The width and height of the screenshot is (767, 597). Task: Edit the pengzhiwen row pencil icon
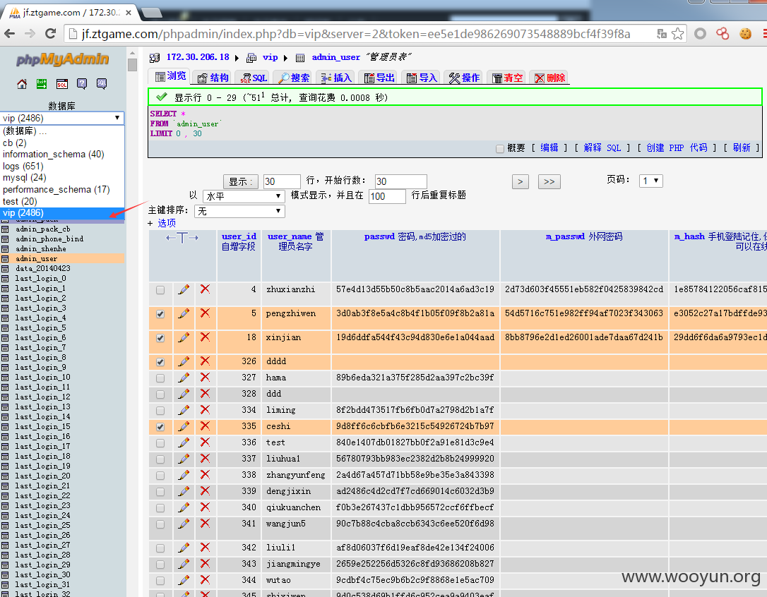point(184,313)
